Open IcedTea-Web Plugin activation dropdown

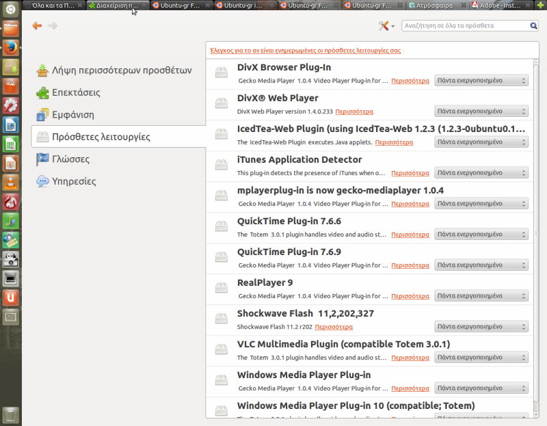point(481,142)
